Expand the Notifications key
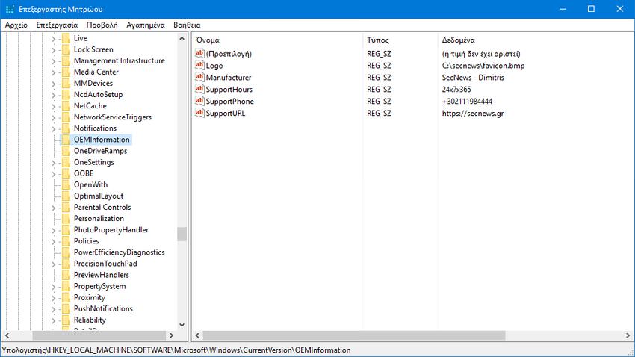The height and width of the screenshot is (357, 635). [54, 128]
